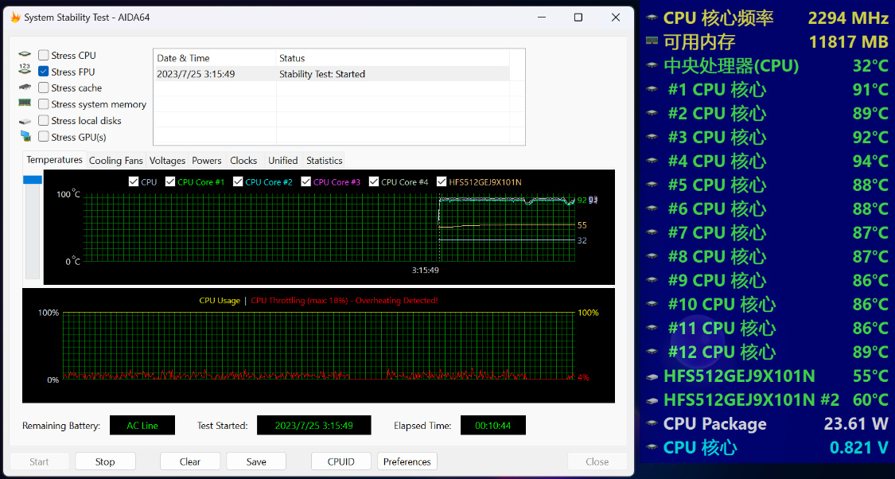Click disk icon beside HFS512GEJ9X101N #2
This screenshot has height=479, width=895.
pyautogui.click(x=652, y=401)
